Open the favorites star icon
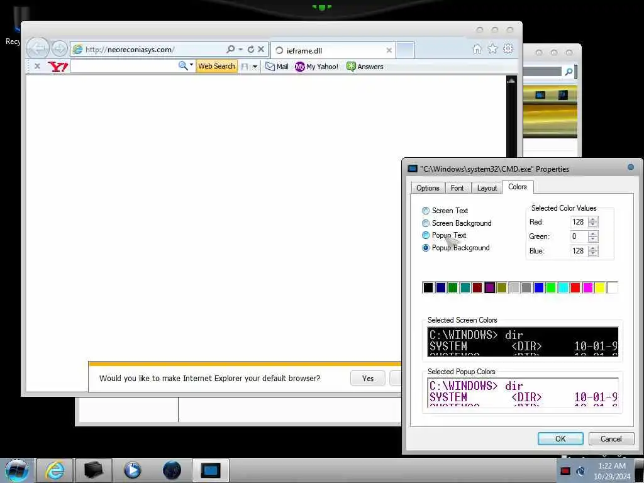This screenshot has width=644, height=483. pos(492,49)
